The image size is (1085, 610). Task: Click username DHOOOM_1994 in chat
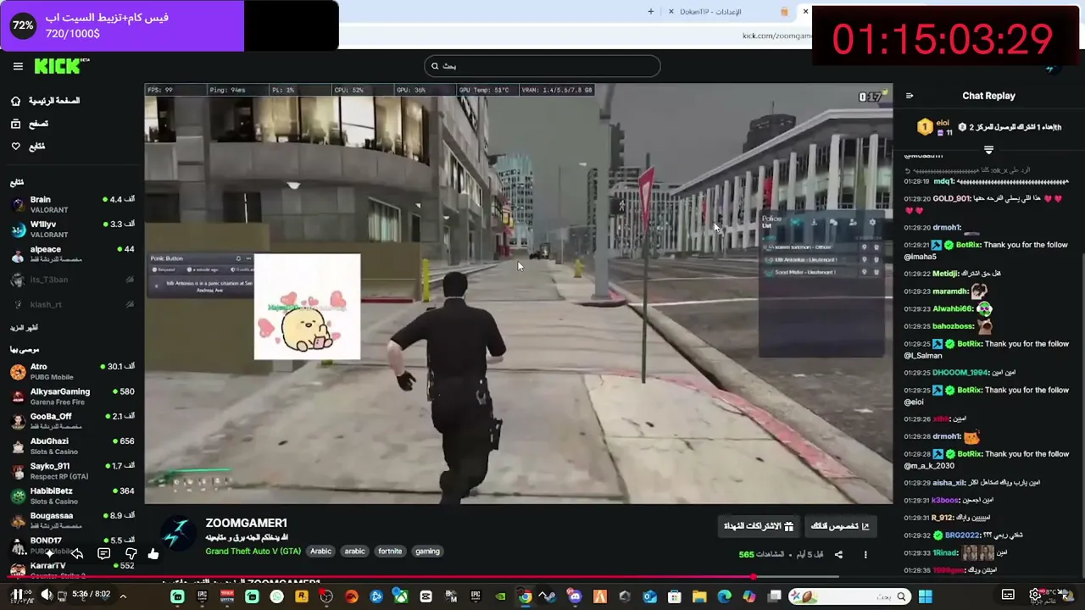click(x=960, y=373)
